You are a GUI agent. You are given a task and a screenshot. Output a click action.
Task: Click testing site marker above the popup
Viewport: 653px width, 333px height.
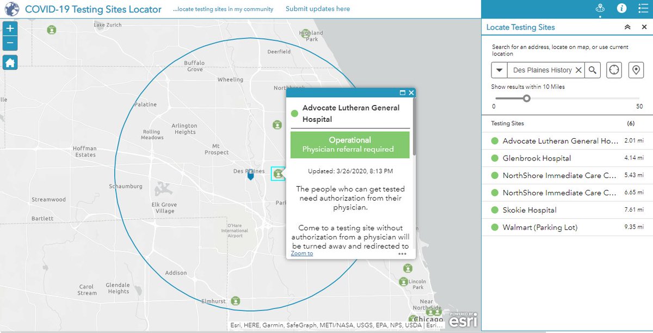(277, 125)
